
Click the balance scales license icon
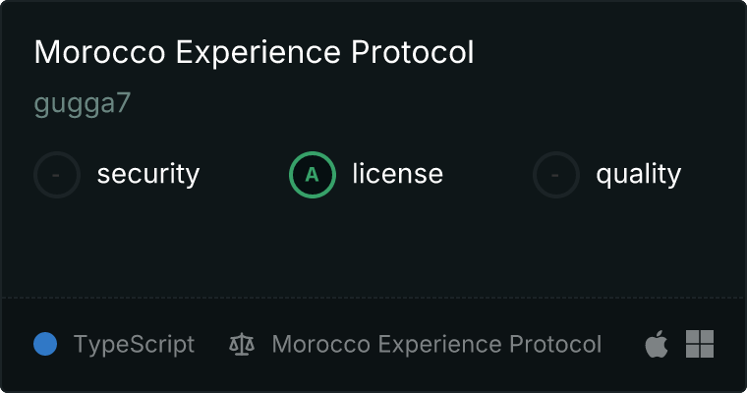coord(241,345)
